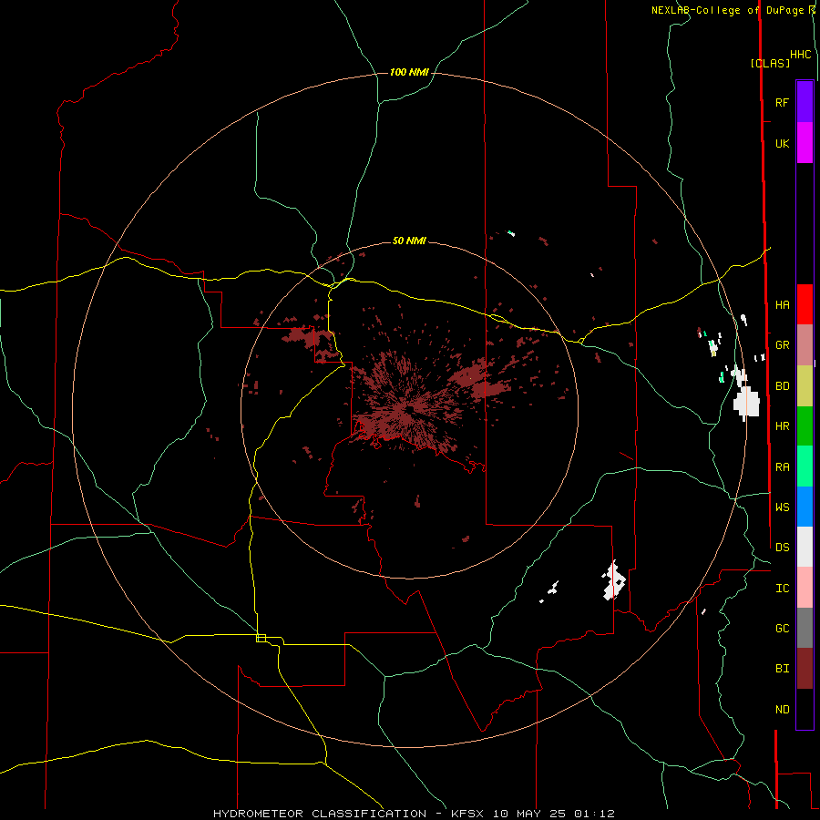Screen dimensions: 820x820
Task: Click the mint-green RA rain legend swatch
Action: (x=805, y=466)
